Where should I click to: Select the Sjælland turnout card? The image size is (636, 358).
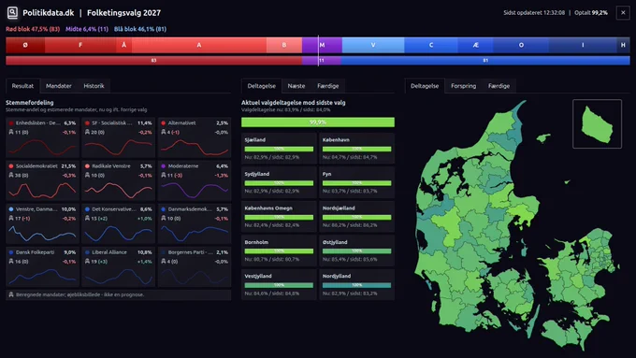point(279,149)
